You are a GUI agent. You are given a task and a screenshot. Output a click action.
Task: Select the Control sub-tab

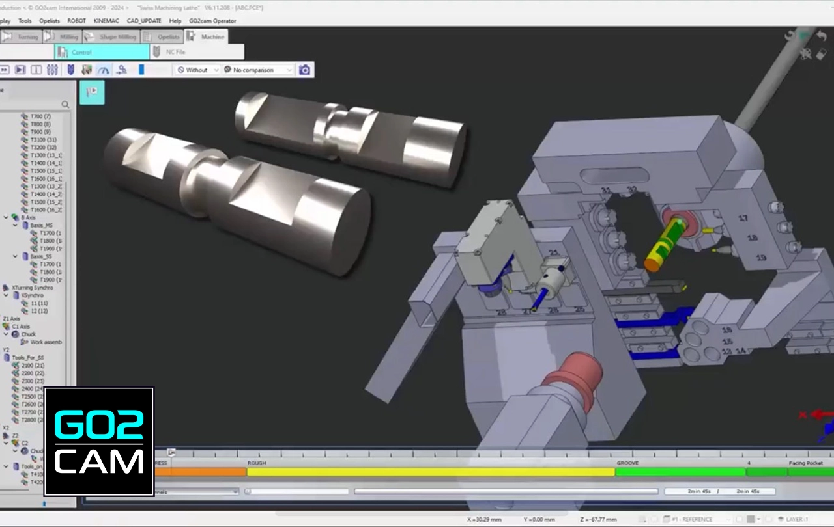[102, 52]
